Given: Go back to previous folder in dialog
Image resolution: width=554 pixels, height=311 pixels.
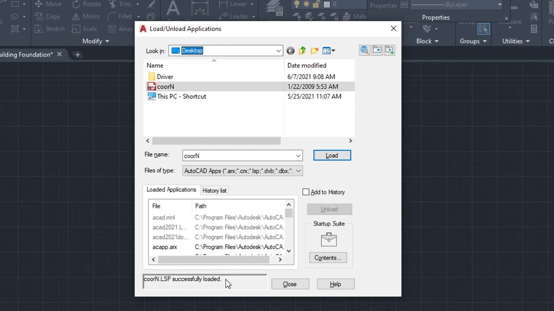Looking at the screenshot, I should pyautogui.click(x=290, y=51).
